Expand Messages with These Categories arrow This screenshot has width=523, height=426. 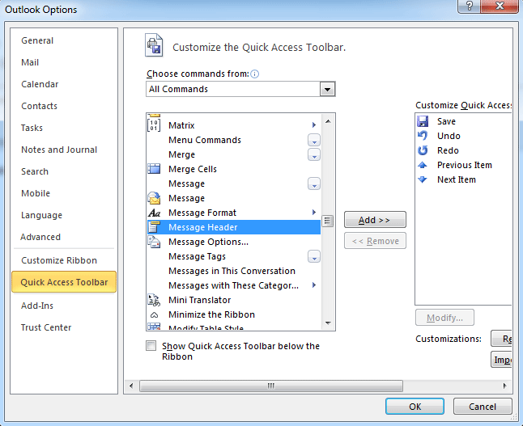tap(314, 285)
